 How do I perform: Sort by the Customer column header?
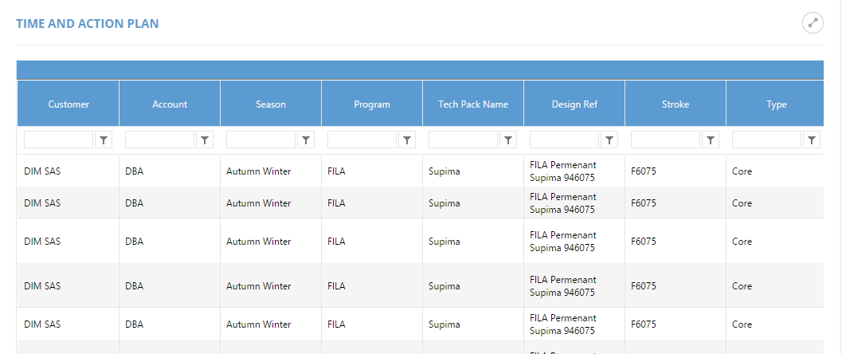click(x=69, y=104)
